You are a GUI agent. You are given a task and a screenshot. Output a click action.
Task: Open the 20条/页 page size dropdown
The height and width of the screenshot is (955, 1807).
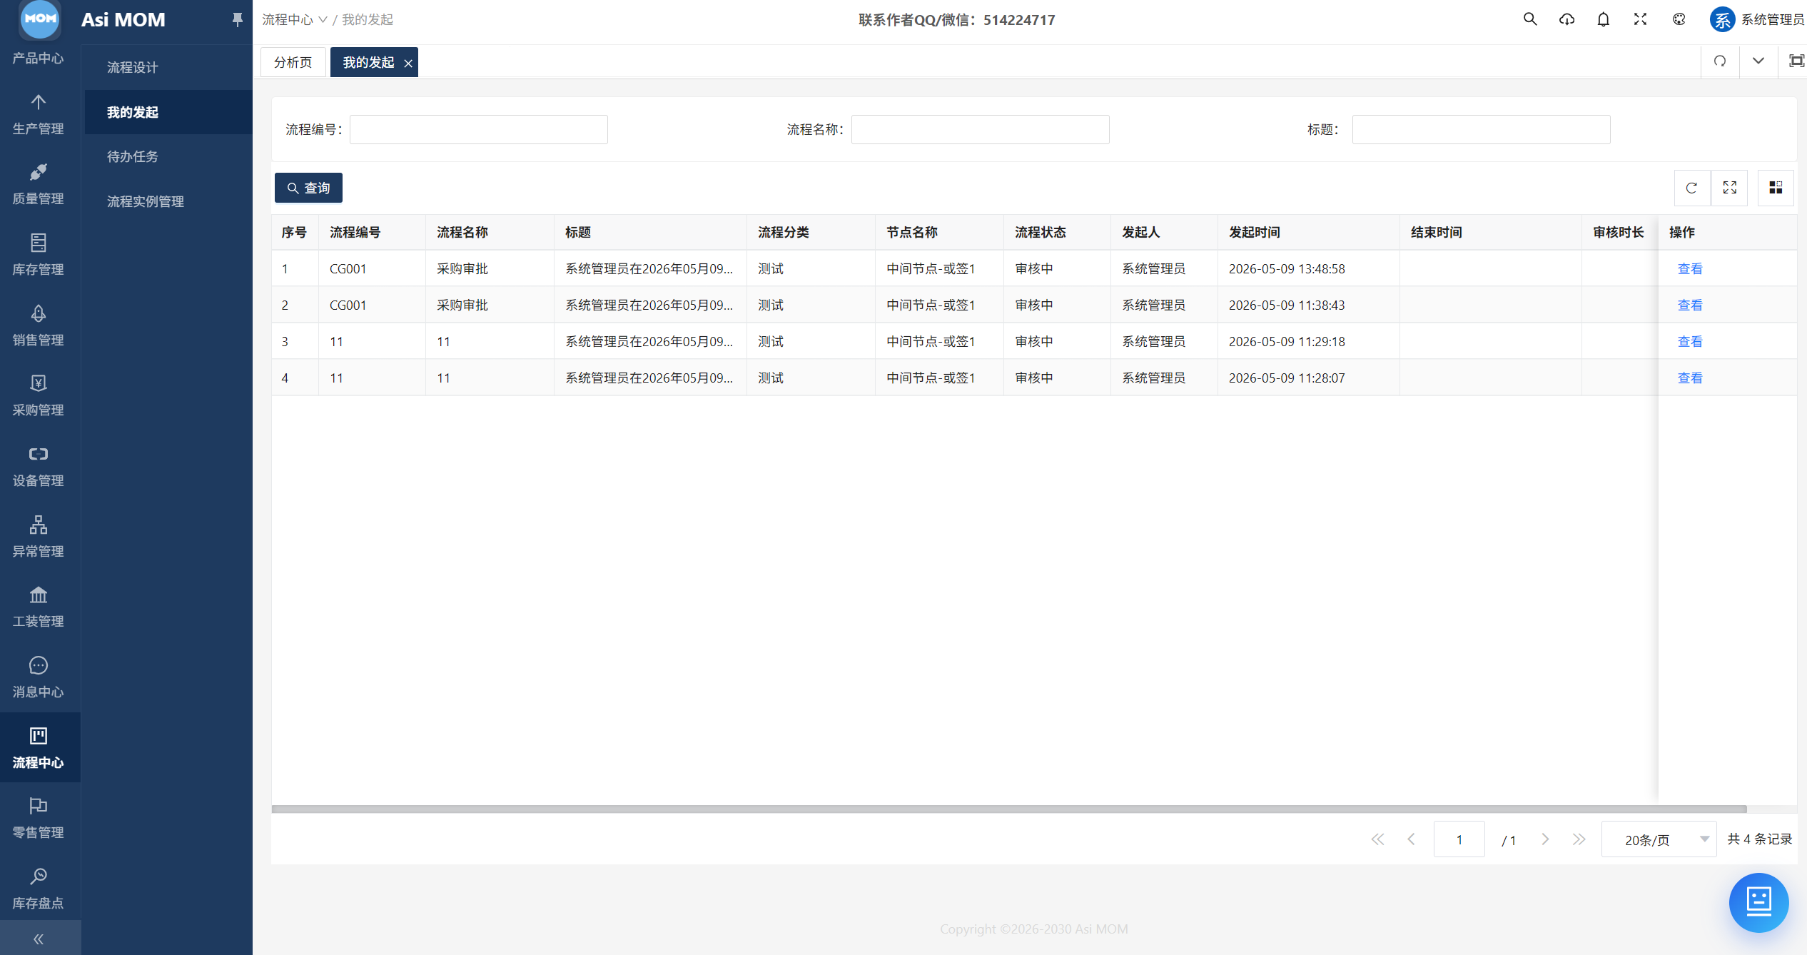click(1658, 839)
